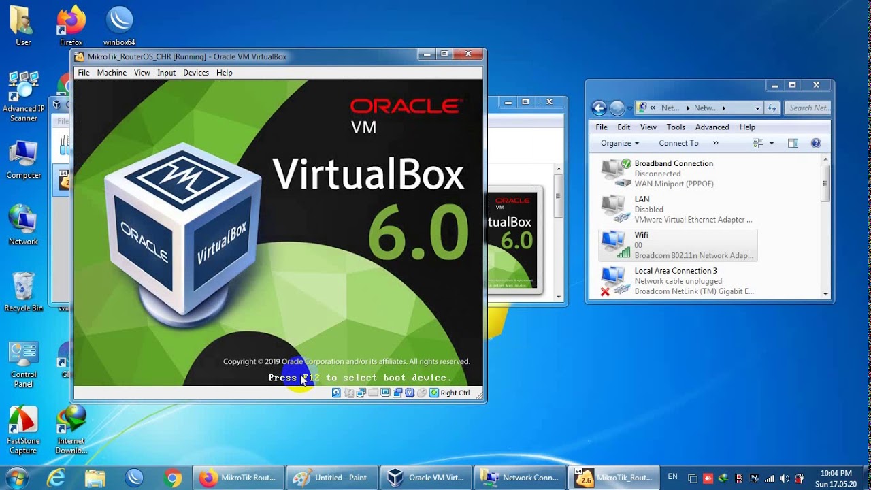Click the Search box in Network Connections
This screenshot has height=490, width=871.
(808, 108)
